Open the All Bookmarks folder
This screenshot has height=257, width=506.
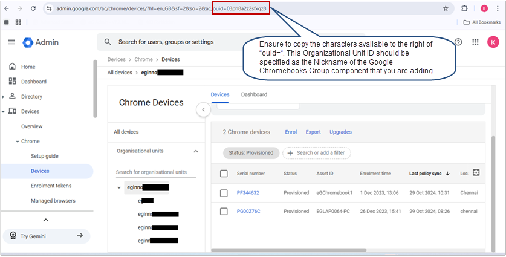(482, 22)
